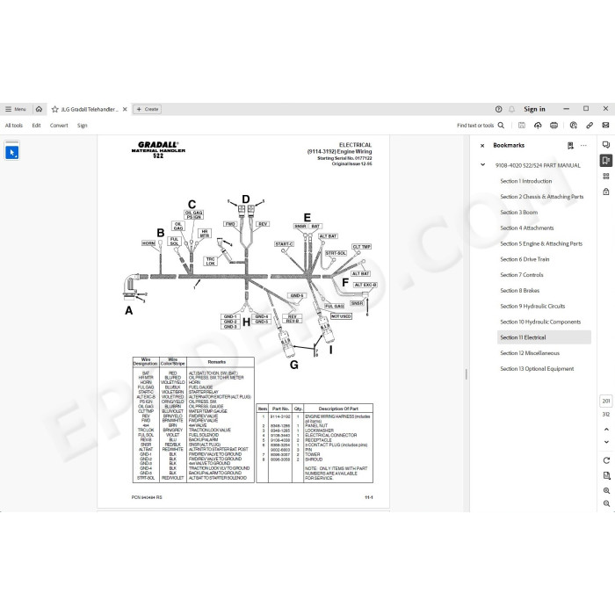Click the Description Of Part header
The image size is (615, 615).
338,409
